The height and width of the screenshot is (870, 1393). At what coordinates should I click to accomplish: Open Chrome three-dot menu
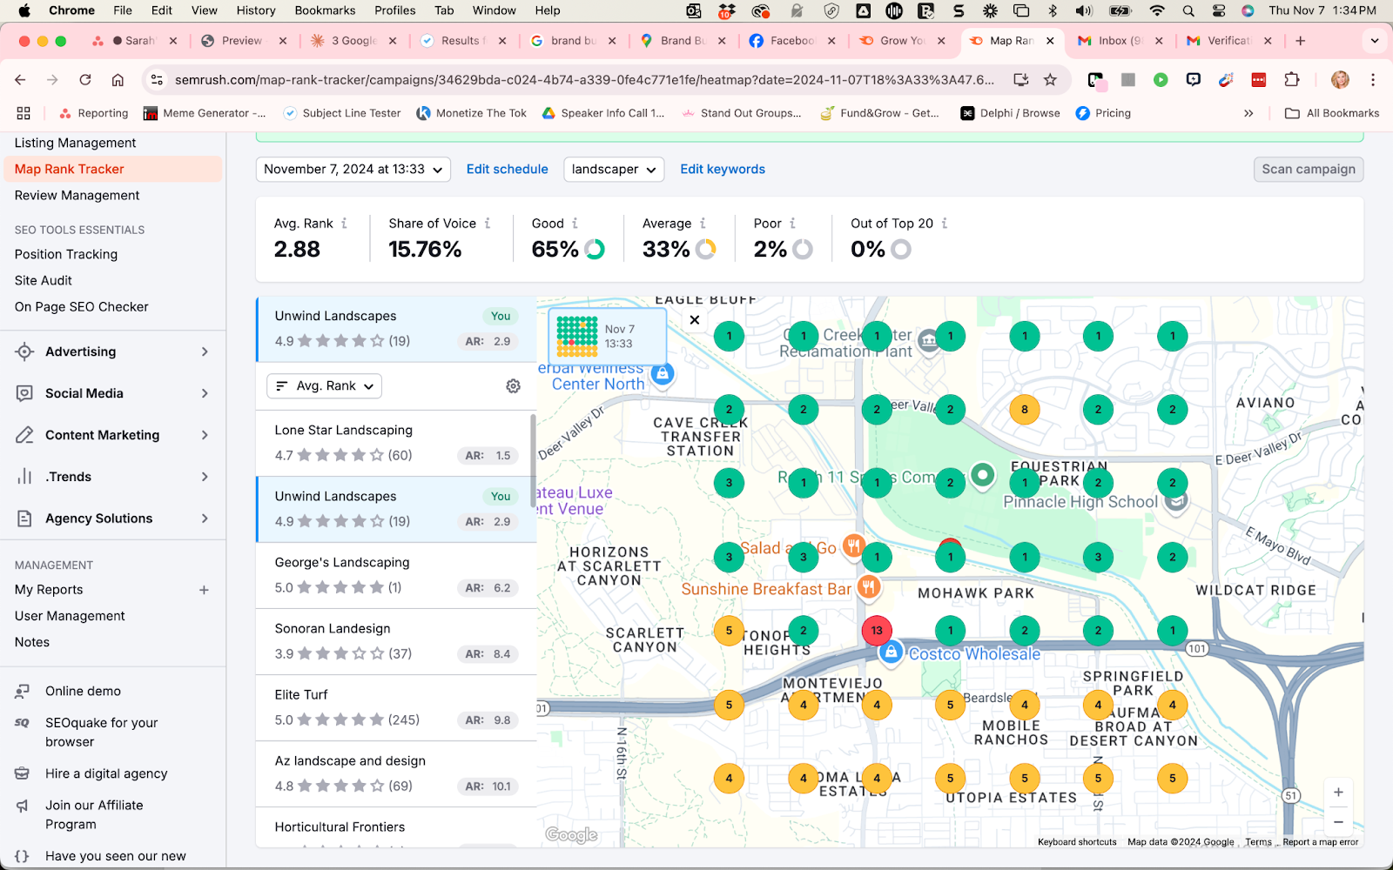coord(1373,80)
